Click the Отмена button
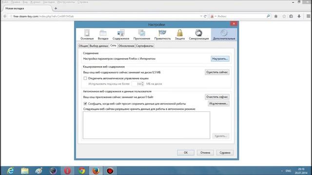Image resolution: width=312 pixels, height=175 pixels. (x=205, y=153)
